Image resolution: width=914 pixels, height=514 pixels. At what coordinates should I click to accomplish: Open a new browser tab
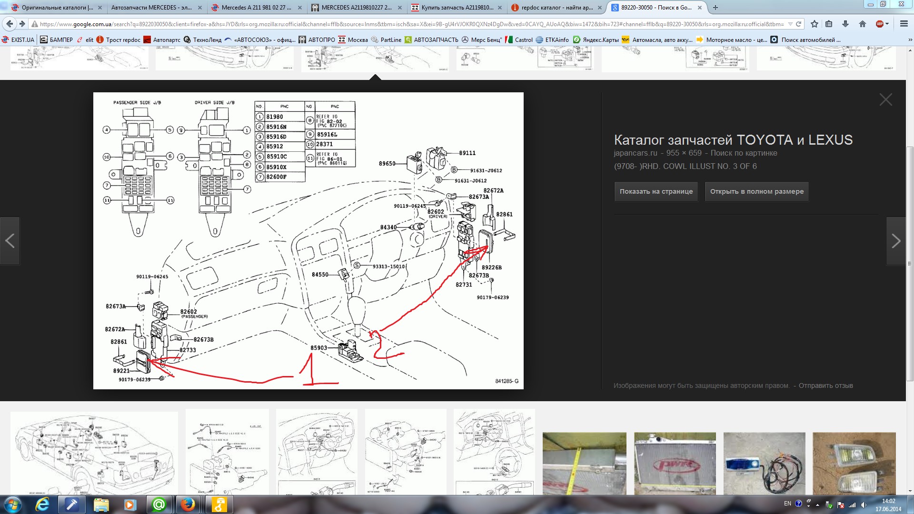click(715, 8)
